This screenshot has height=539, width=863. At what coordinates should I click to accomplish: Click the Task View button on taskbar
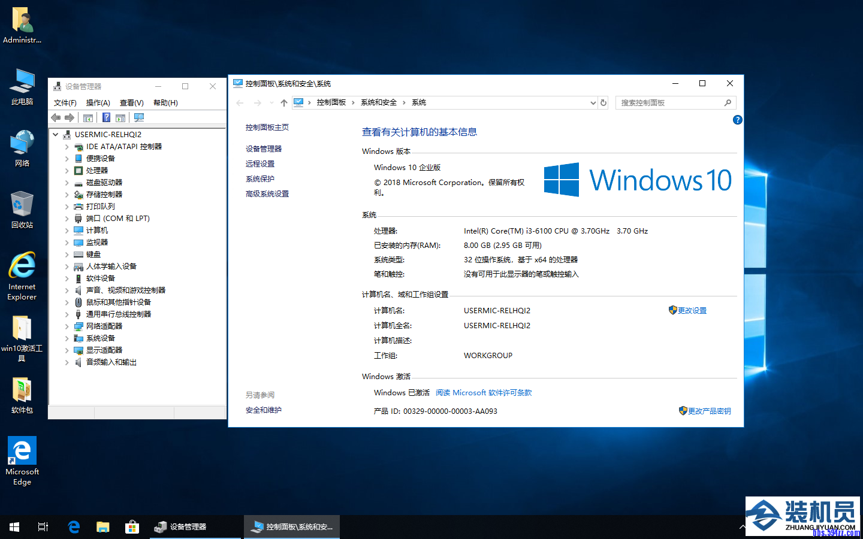(x=43, y=527)
